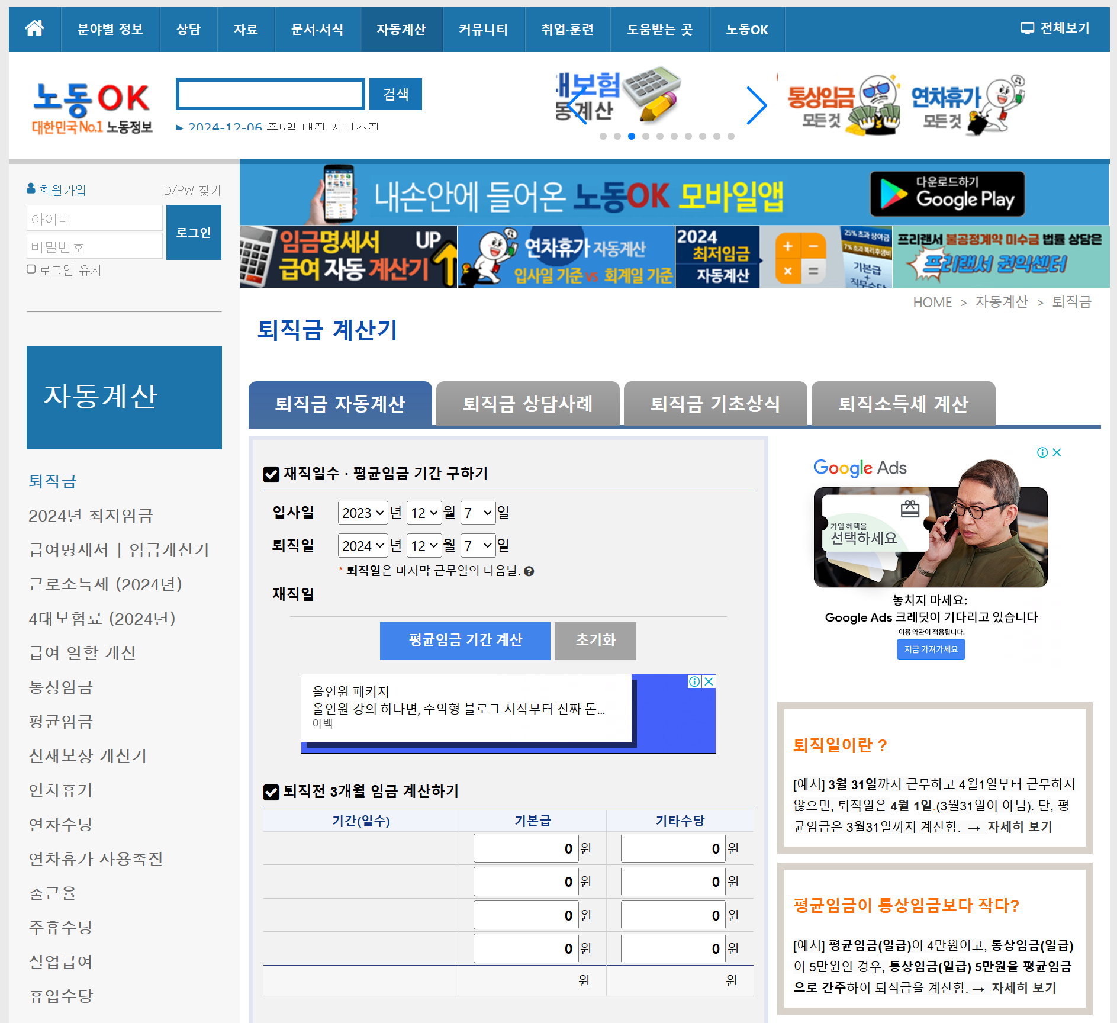
Task: Switch to the 퇴직금 상담사례 tab
Action: point(527,404)
